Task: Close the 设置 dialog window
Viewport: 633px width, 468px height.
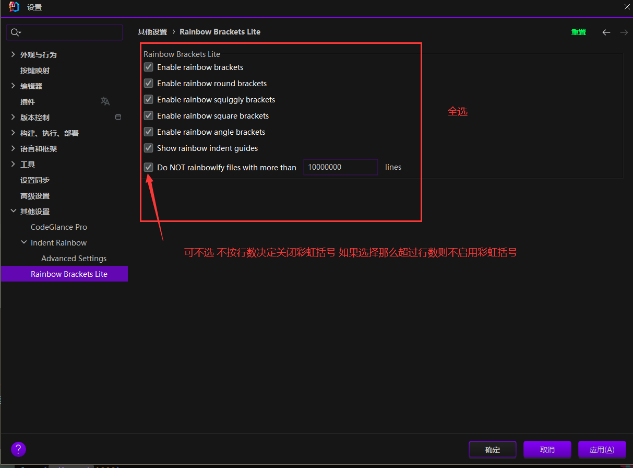Action: [627, 7]
